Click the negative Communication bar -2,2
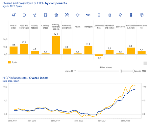The height and width of the screenshot is (125, 148). [x=99, y=55]
